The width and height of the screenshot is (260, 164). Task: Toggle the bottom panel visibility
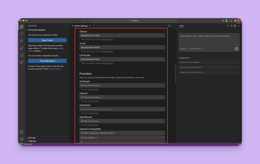click(231, 21)
